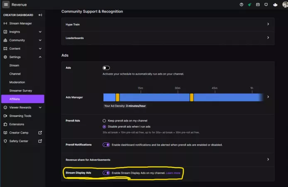Viewport: 288px width, 187px height.
Task: Toggle the Ads schedule switch on
Action: click(x=106, y=68)
